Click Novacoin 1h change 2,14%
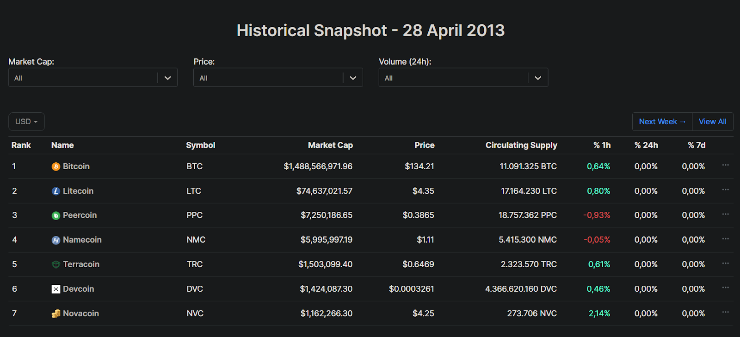The width and height of the screenshot is (740, 337). click(599, 313)
